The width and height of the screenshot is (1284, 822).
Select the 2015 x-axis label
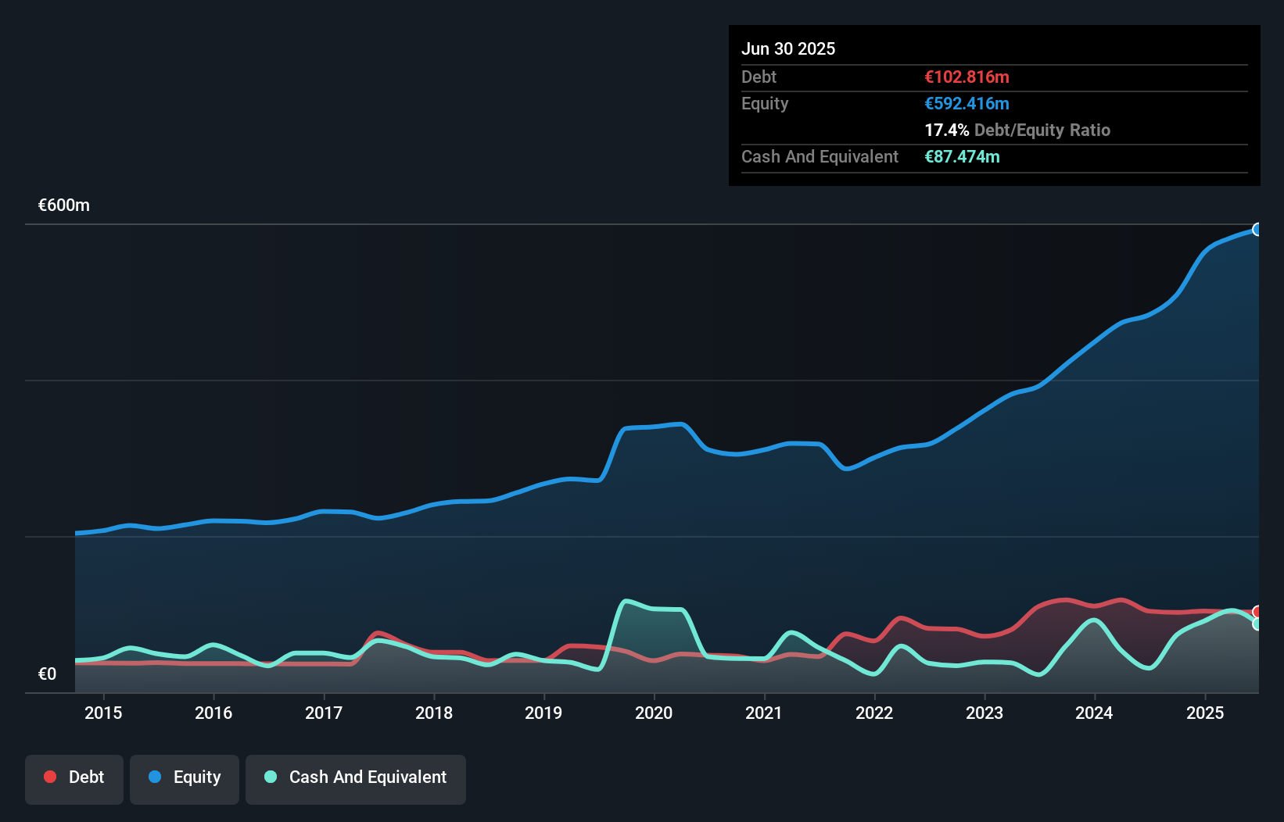[x=103, y=713]
